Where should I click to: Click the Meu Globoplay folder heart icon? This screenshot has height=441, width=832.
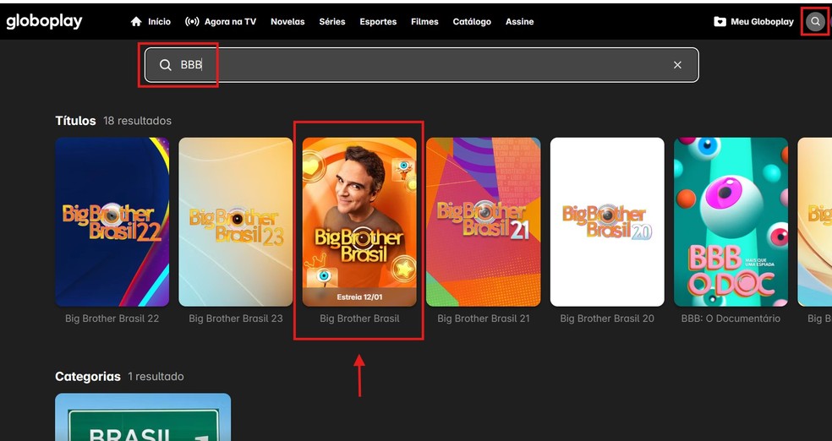[x=720, y=22]
